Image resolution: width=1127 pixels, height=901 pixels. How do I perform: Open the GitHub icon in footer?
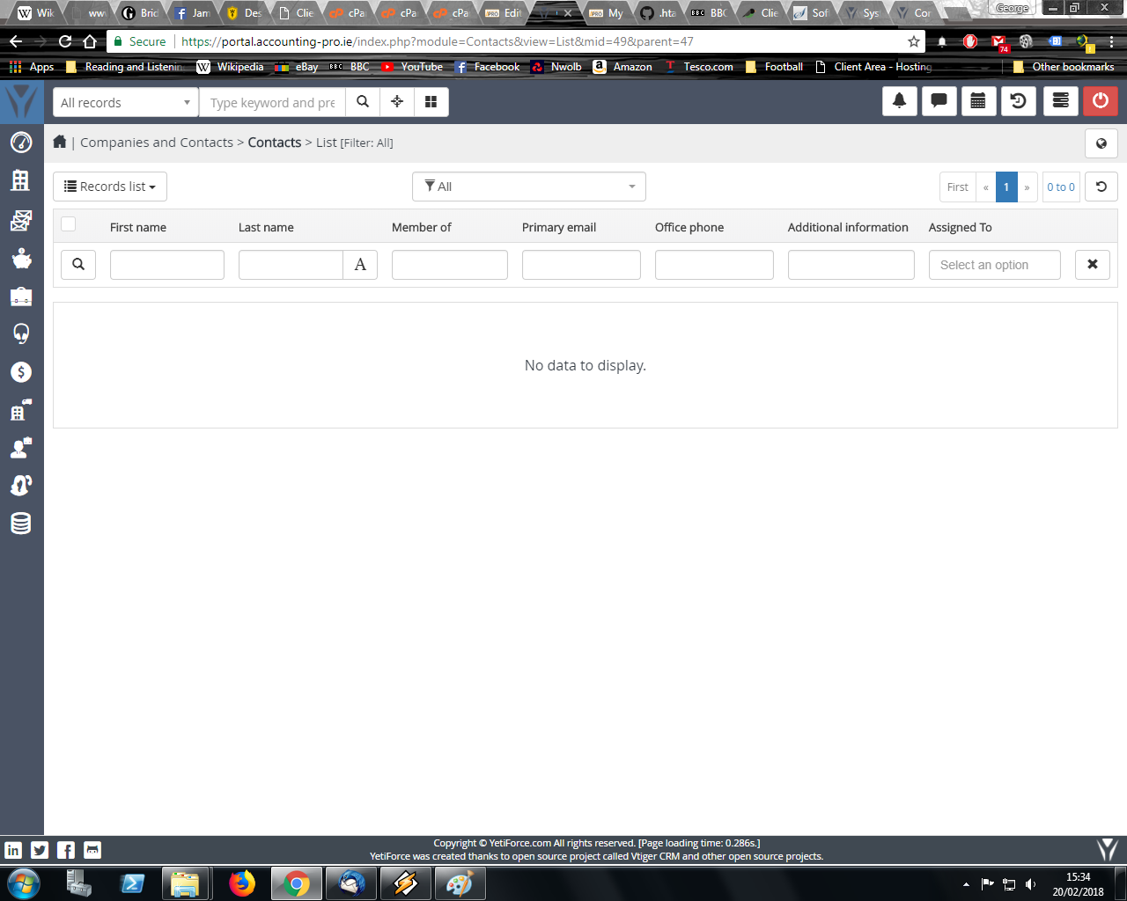point(92,850)
